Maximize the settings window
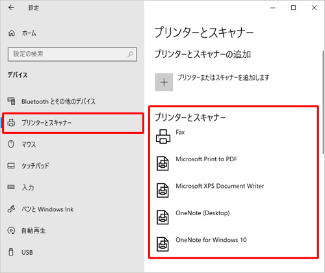Image resolution: width=325 pixels, height=273 pixels. [x=293, y=8]
